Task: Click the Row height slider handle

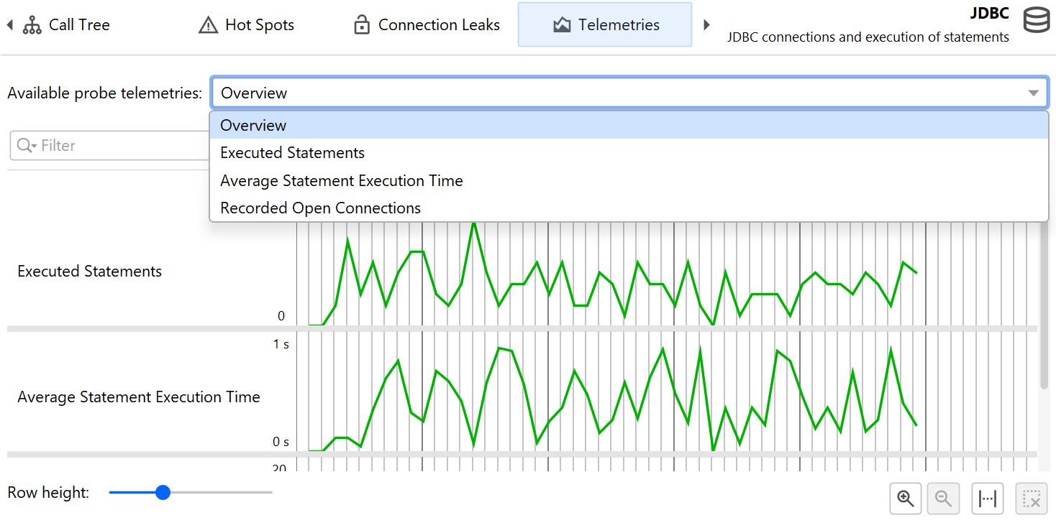Action: pyautogui.click(x=163, y=493)
